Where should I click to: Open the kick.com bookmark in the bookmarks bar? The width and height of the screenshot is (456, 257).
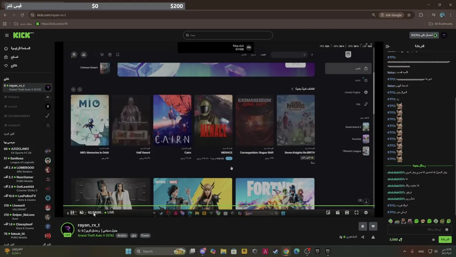click(52, 24)
